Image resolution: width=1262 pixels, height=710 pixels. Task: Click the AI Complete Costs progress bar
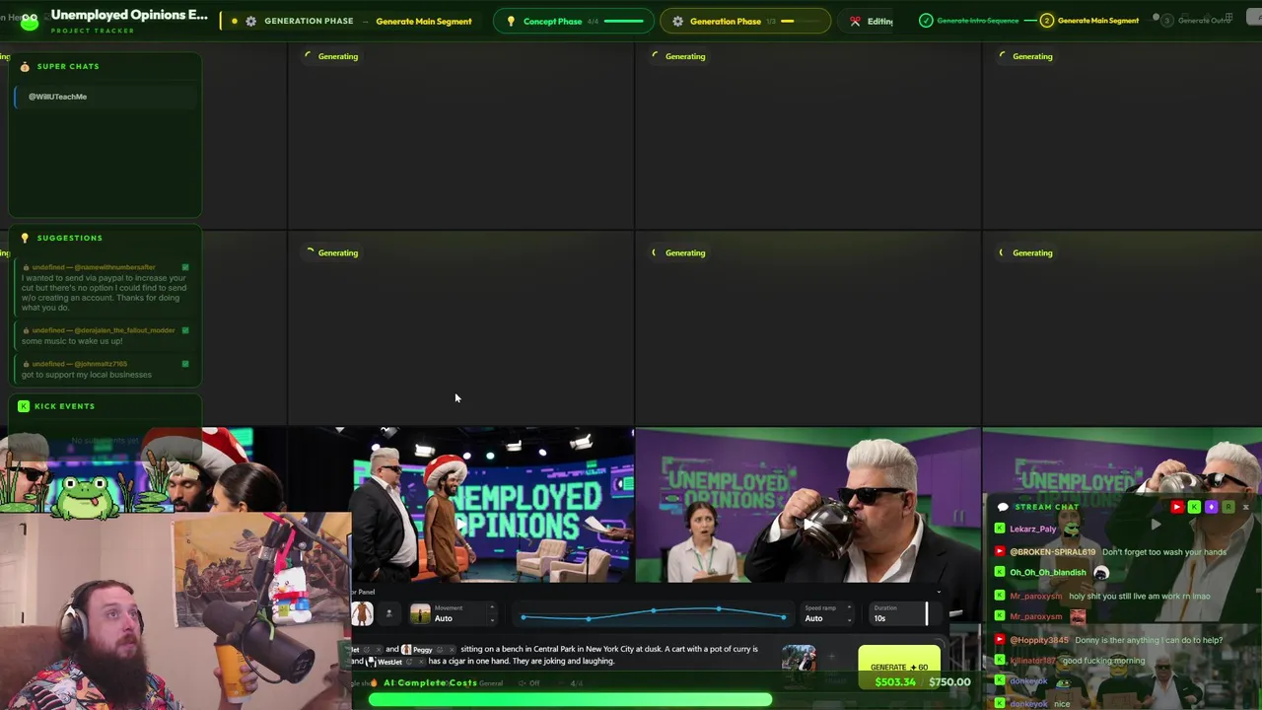pyautogui.click(x=570, y=700)
